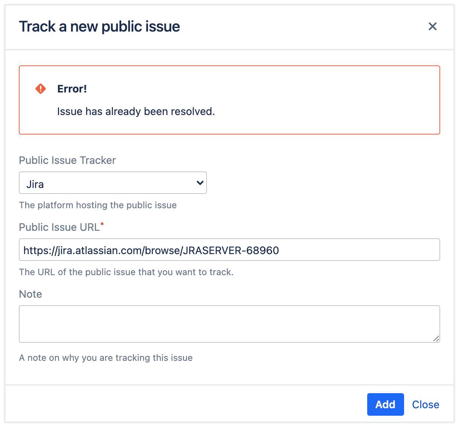Click the Note field label

[30, 294]
